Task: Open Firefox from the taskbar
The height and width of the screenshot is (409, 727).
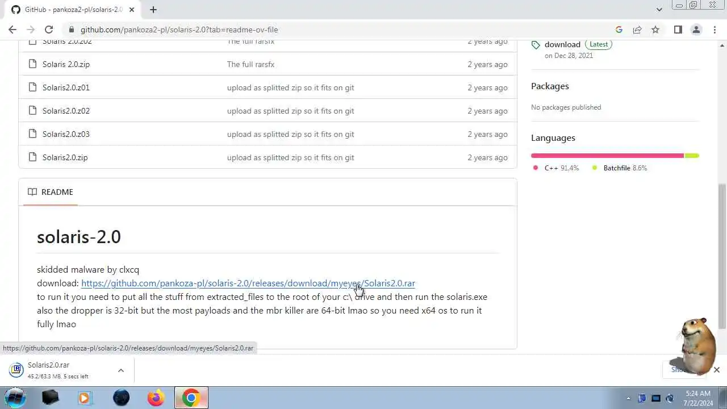Action: pyautogui.click(x=156, y=398)
